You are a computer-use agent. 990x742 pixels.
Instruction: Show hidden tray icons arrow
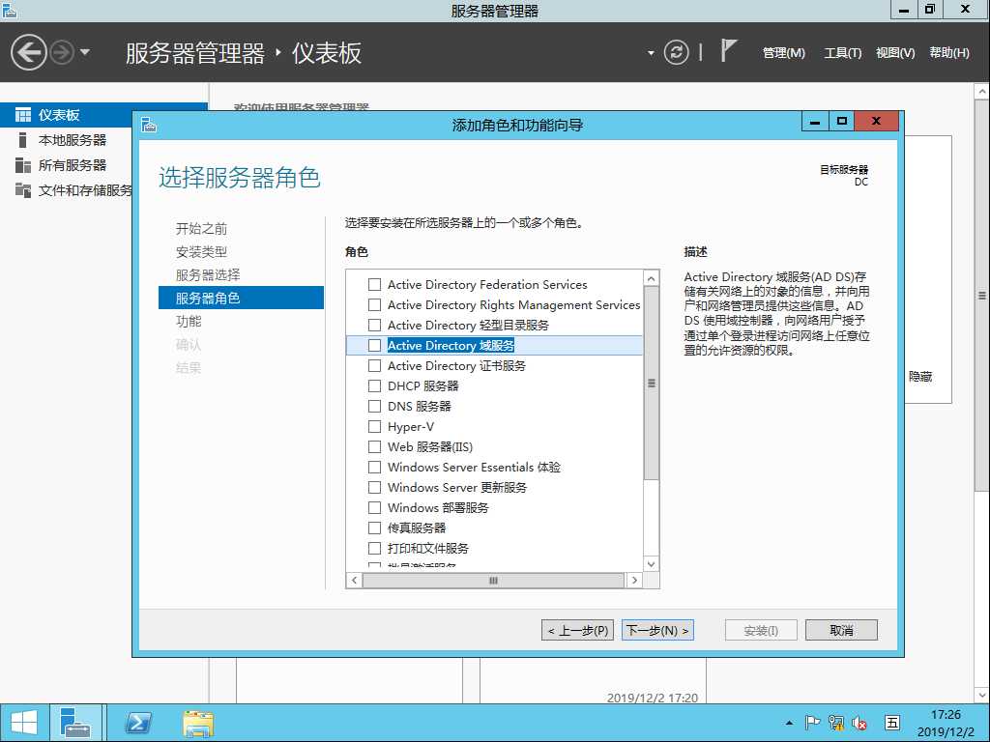[x=789, y=723]
